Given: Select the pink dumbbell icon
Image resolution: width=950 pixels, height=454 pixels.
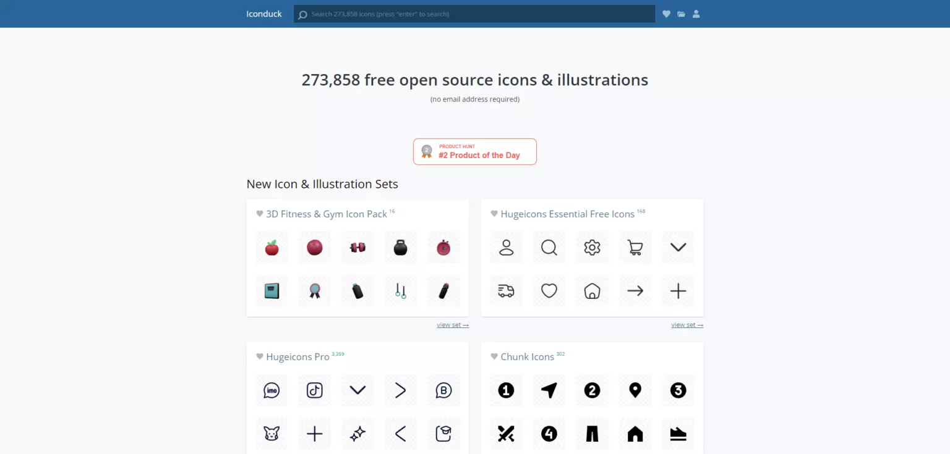Looking at the screenshot, I should (x=357, y=248).
